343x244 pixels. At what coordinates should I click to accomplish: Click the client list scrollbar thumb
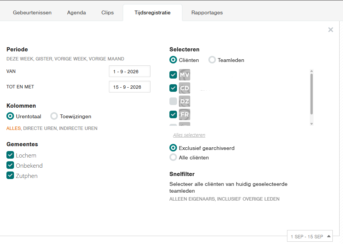click(x=312, y=94)
